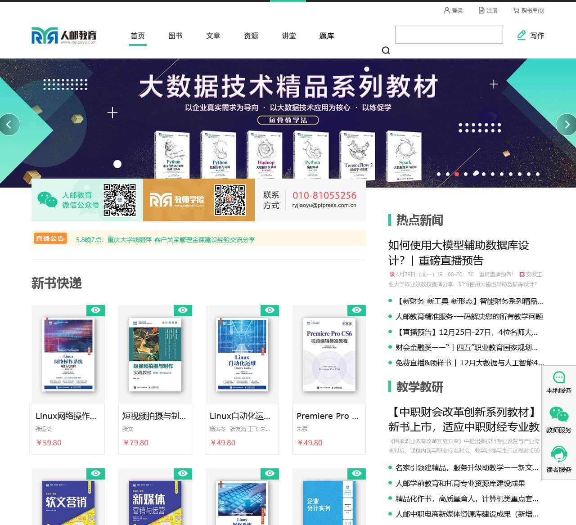Toggle preview eye on Premiere Pro CS6 book
576x525 pixels.
(356, 310)
